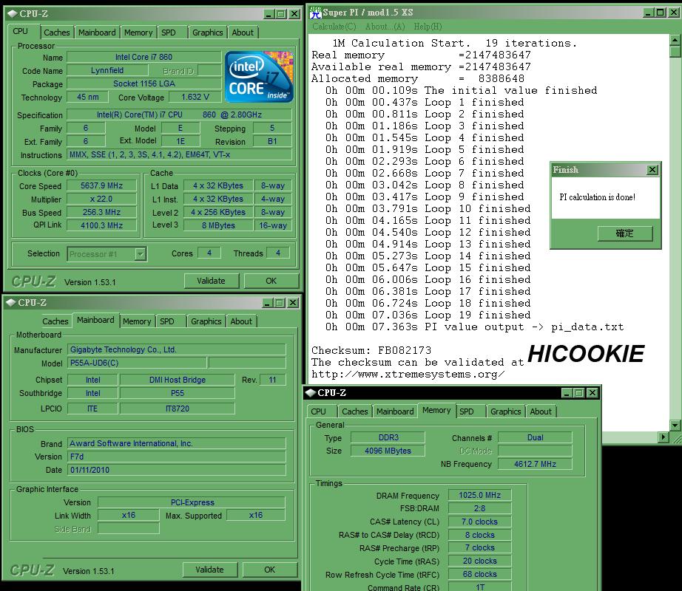Open SPD tab in the Mainboard CPU-Z window
The width and height of the screenshot is (682, 591).
(167, 321)
